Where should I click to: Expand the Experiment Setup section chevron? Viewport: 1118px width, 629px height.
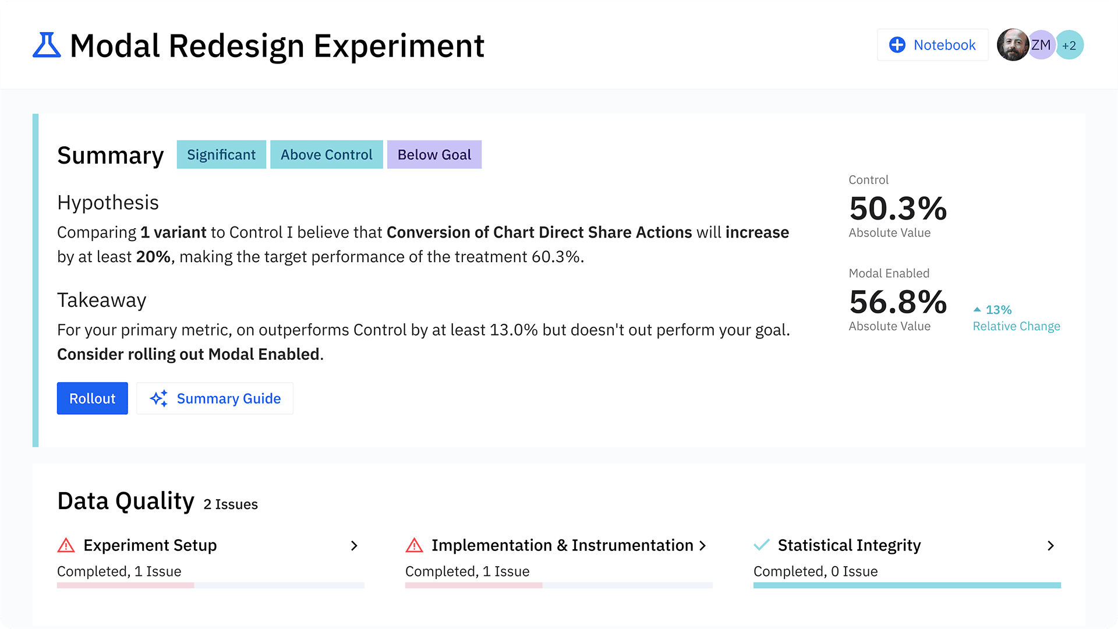point(354,546)
